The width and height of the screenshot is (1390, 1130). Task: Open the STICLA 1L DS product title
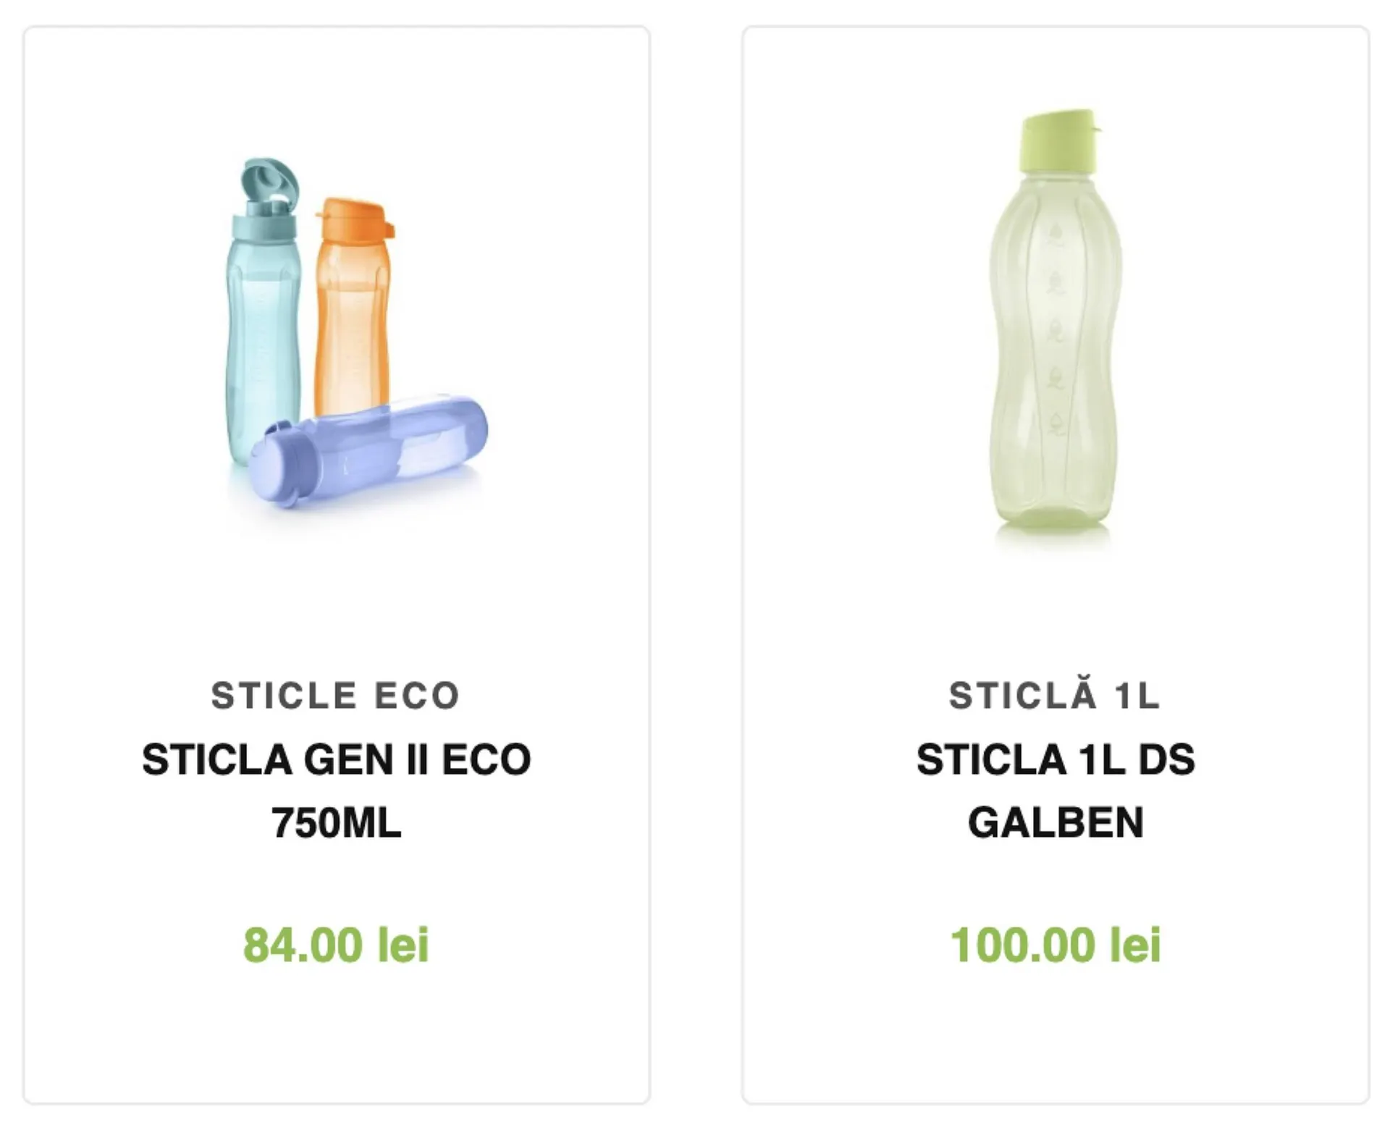point(1056,759)
